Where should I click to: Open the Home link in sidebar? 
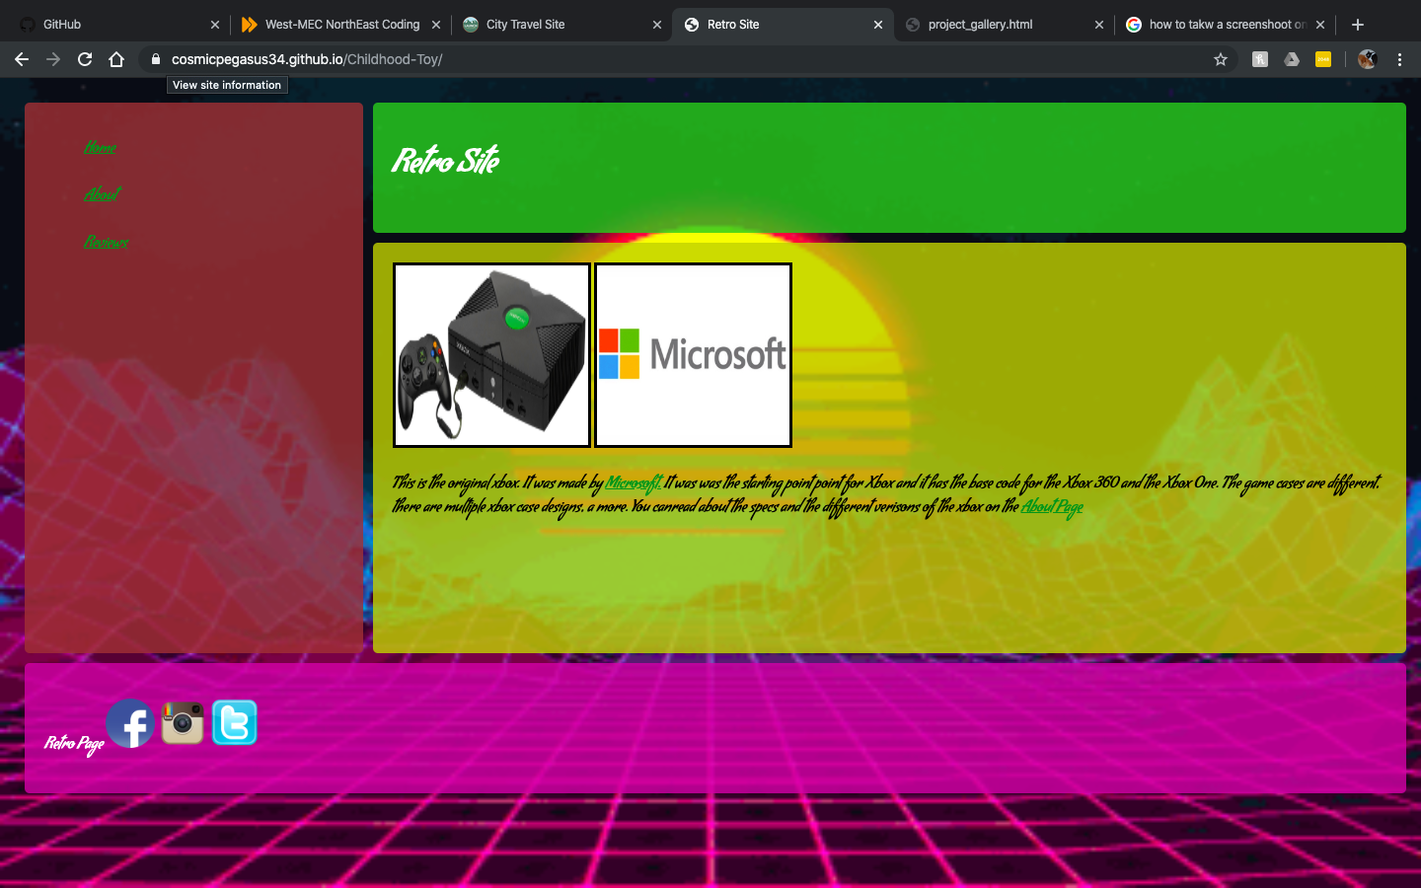pos(100,147)
